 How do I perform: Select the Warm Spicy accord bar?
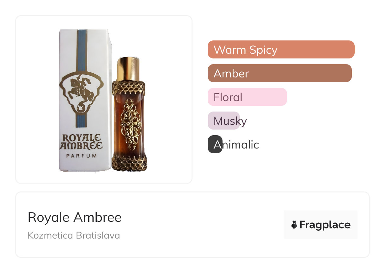pos(281,50)
